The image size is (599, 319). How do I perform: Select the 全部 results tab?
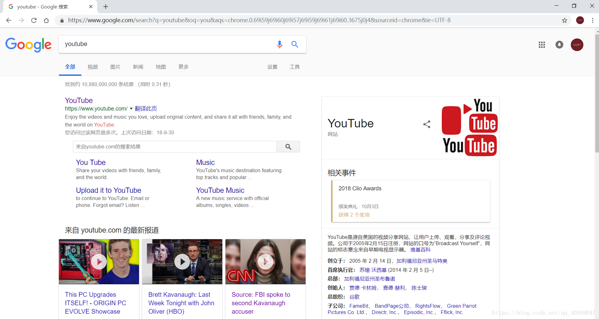coord(70,67)
